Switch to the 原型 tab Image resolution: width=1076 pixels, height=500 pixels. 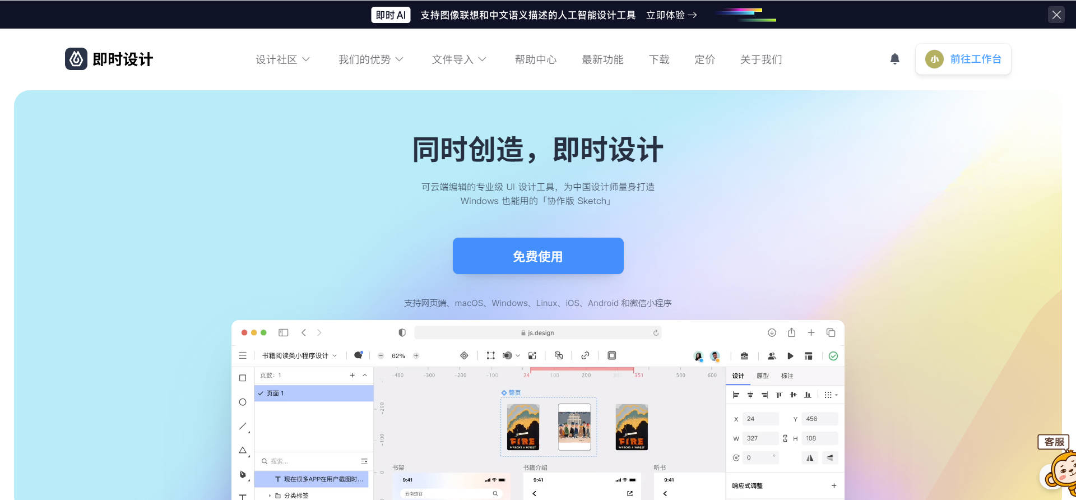click(763, 376)
